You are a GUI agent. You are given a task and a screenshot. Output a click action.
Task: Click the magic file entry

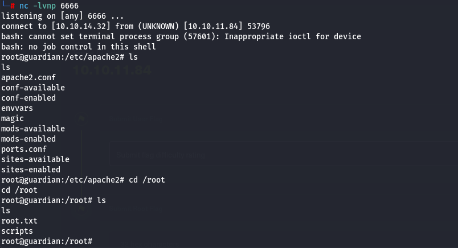12,118
